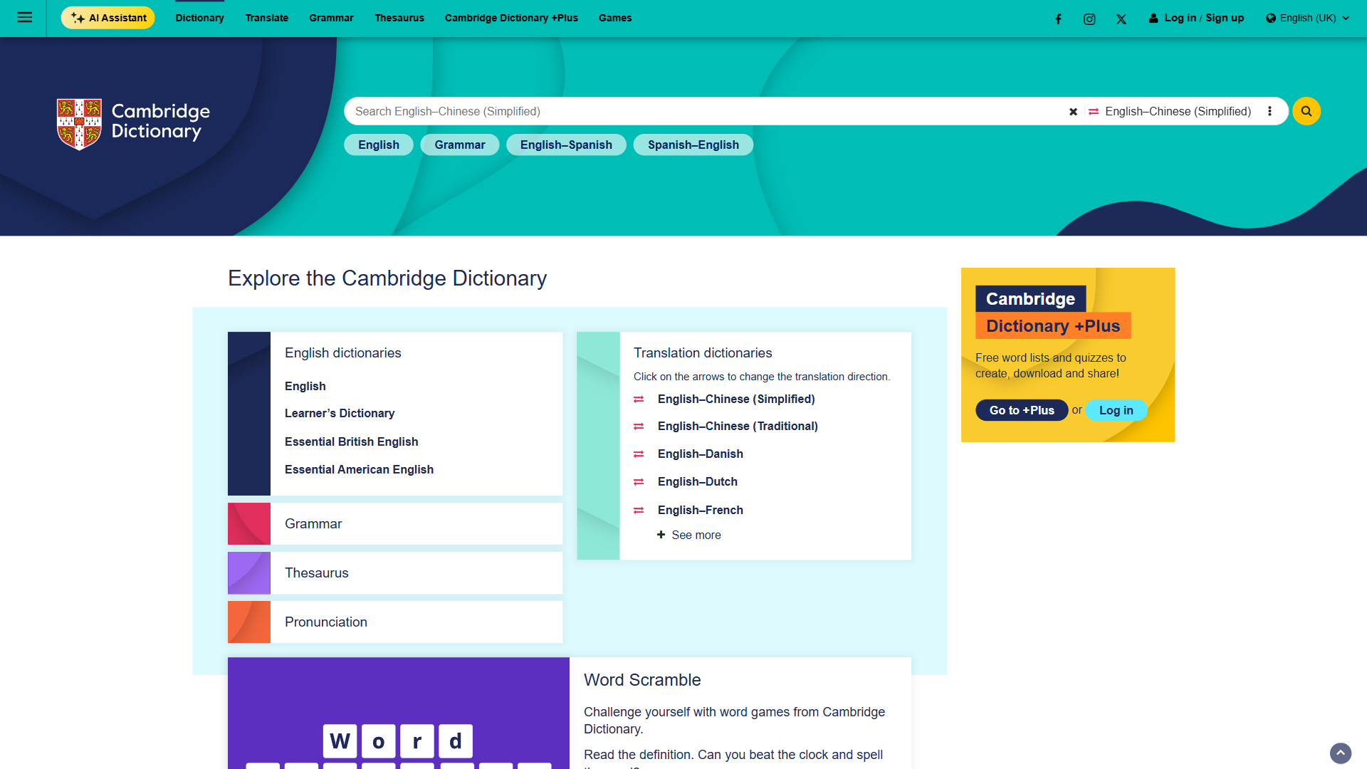
Task: Open English–Danish dictionary
Action: (701, 454)
